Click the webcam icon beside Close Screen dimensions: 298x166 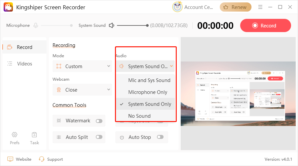(x=59, y=90)
